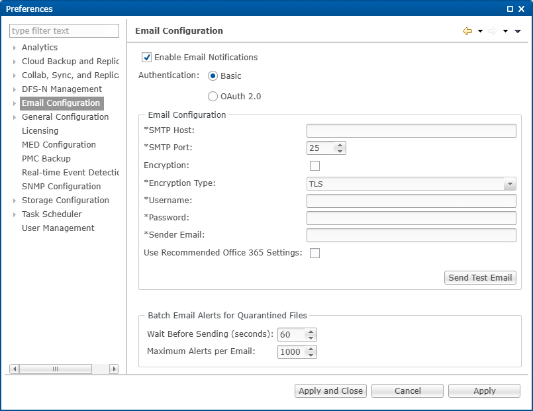Click inside the SMTP Host input field

[411, 130]
